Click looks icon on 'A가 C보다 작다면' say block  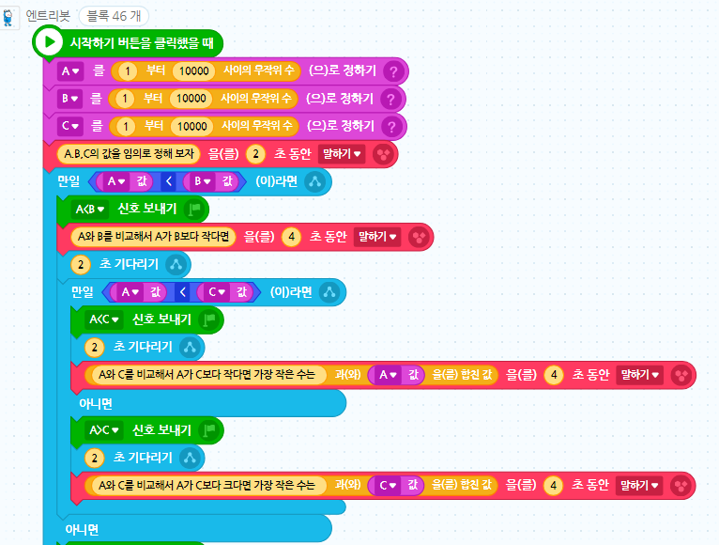(x=681, y=375)
